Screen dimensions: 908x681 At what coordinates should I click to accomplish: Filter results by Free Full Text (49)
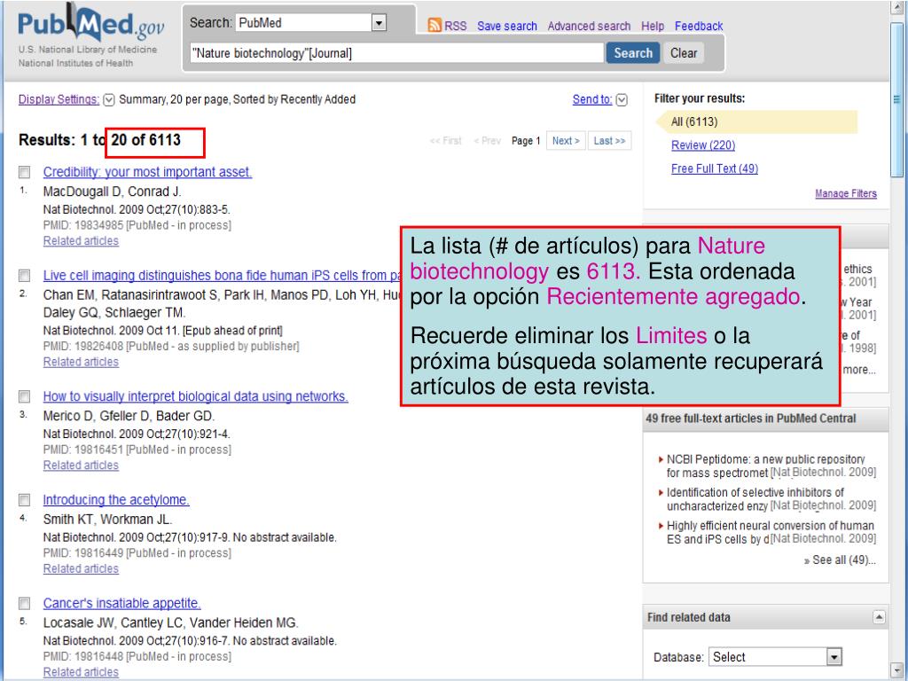click(x=714, y=168)
